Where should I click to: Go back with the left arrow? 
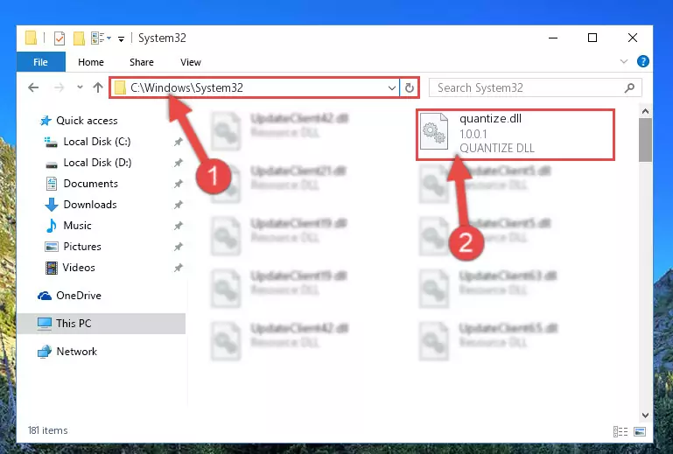33,87
